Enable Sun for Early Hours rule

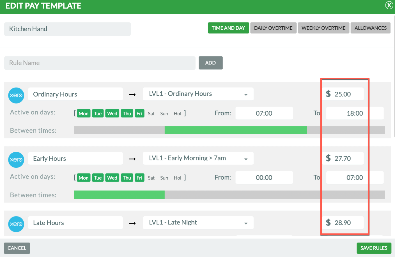(x=164, y=178)
